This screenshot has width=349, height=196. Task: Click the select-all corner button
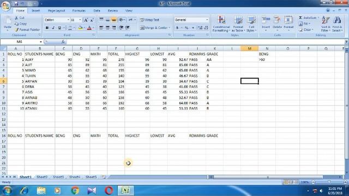coord(3,48)
